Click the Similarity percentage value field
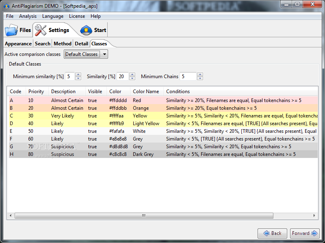Screen dimensions: 325x243 tap(123, 77)
